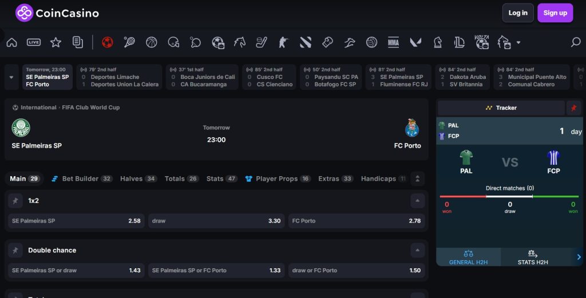Open the search magnifier icon
Screen dimensions: 586x298
(x=576, y=42)
